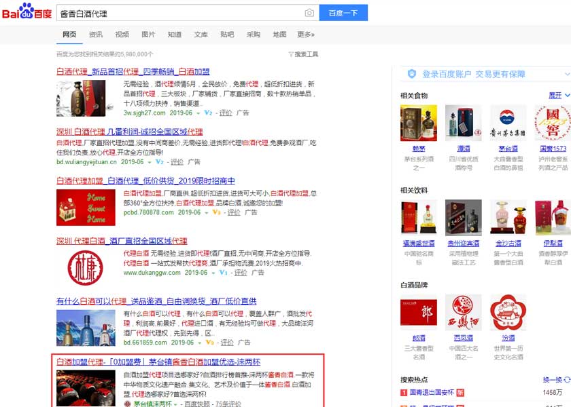The width and height of the screenshot is (571, 407).
Task: Open result 有什么白酒可以代理_送品鉴酒
Action: point(156,301)
